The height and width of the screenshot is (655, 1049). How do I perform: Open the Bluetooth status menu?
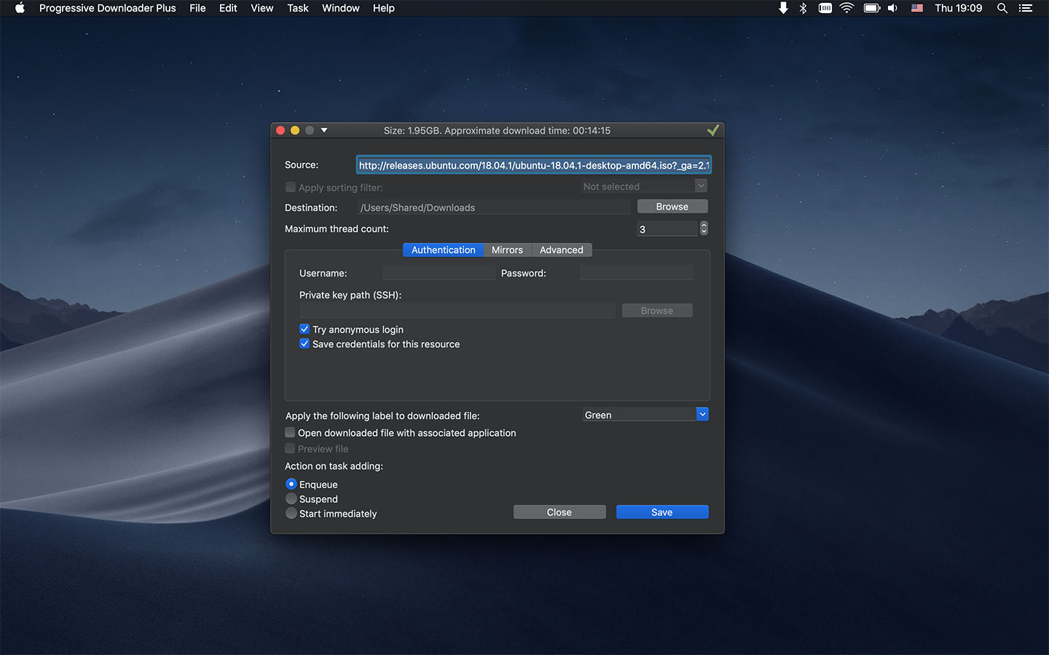tap(804, 8)
